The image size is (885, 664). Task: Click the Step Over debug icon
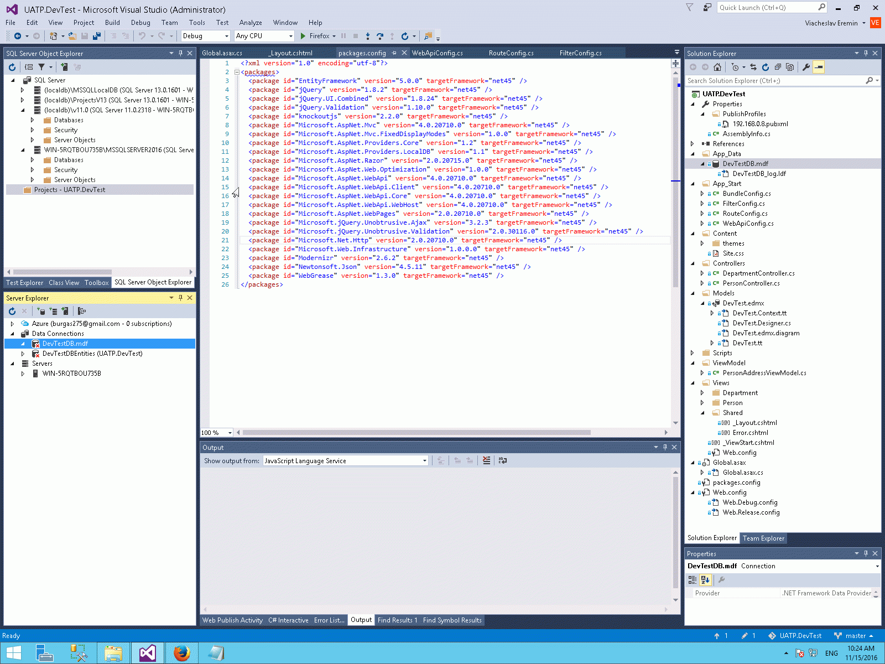click(380, 36)
